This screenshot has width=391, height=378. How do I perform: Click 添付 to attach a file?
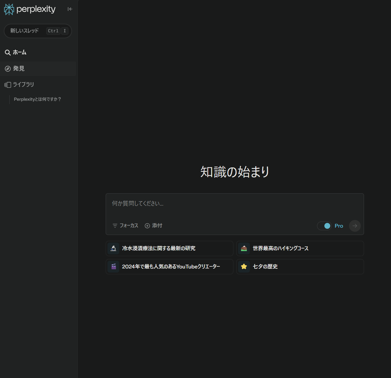pyautogui.click(x=154, y=226)
